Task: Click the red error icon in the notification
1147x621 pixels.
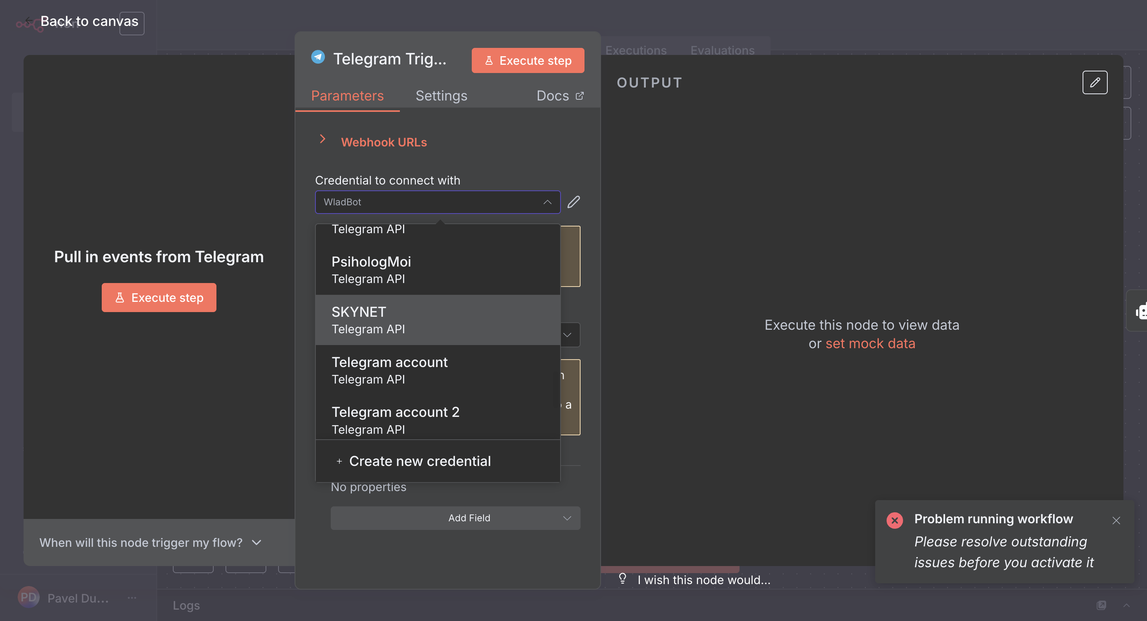Action: (894, 520)
